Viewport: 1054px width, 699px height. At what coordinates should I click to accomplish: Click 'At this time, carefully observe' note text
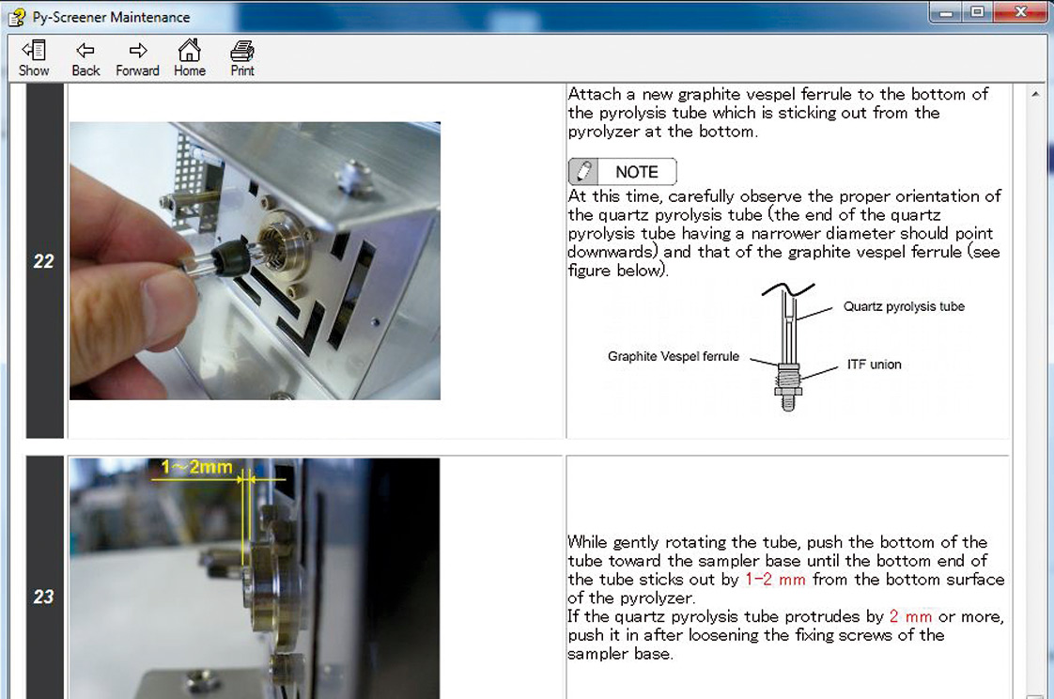[784, 233]
